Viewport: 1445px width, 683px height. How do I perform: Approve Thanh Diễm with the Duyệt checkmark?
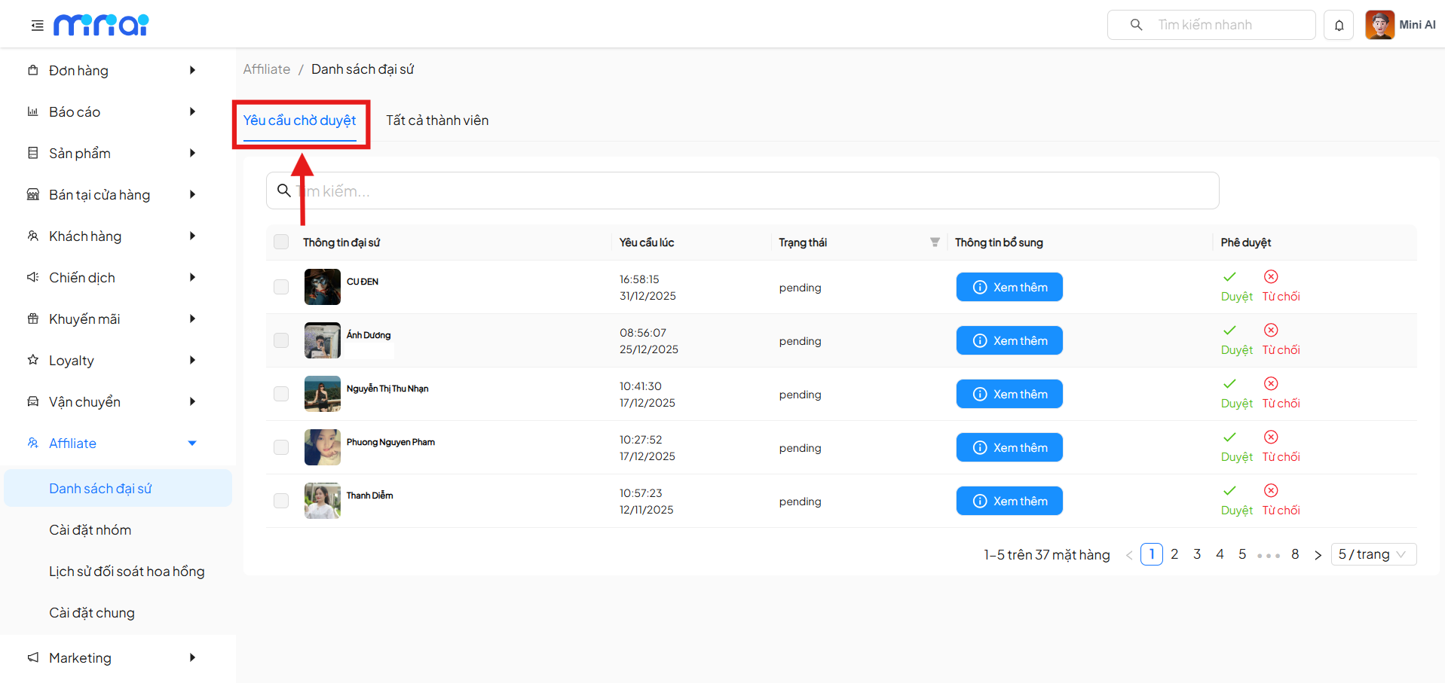tap(1229, 491)
